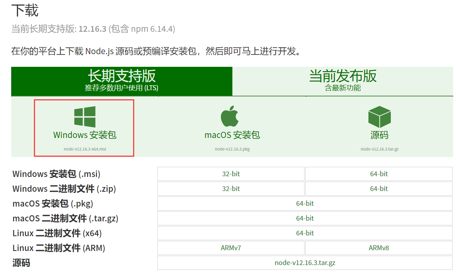Download 64-bit macOS 安装包 (.pkg)
The height and width of the screenshot is (273, 459).
[305, 203]
